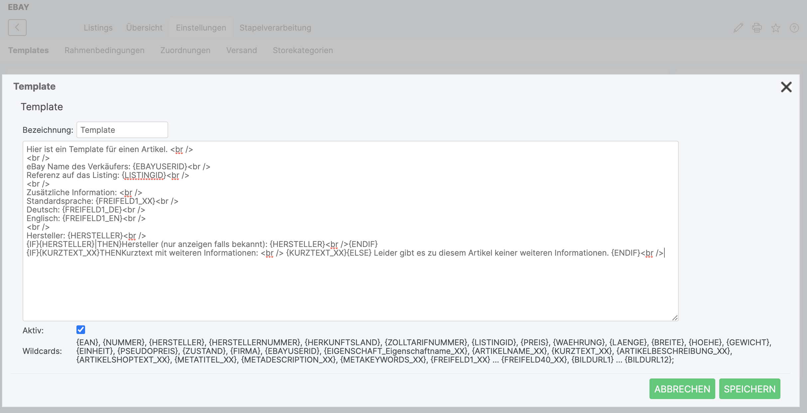Open the Stapelverarbeitung tab

(x=275, y=28)
